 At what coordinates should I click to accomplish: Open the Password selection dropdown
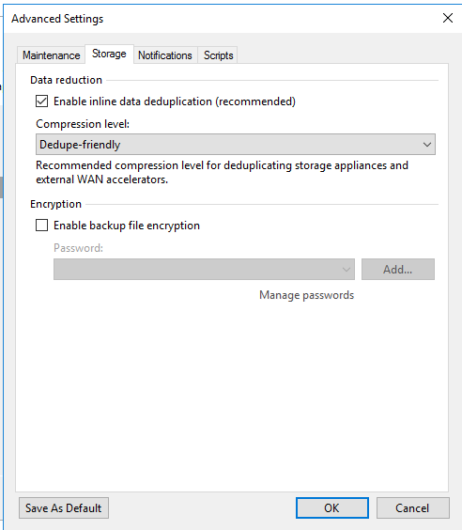tap(204, 269)
